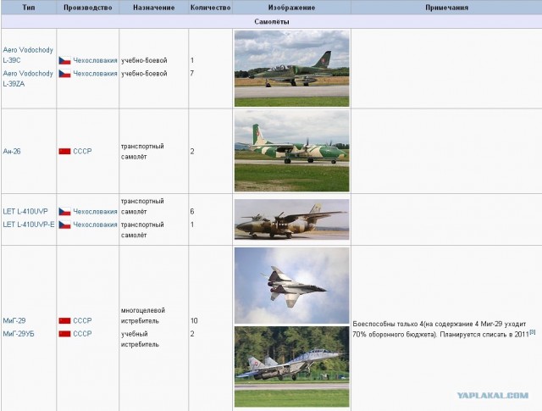The image size is (542, 411).
Task: Click the Количество column header
Action: [x=211, y=8]
